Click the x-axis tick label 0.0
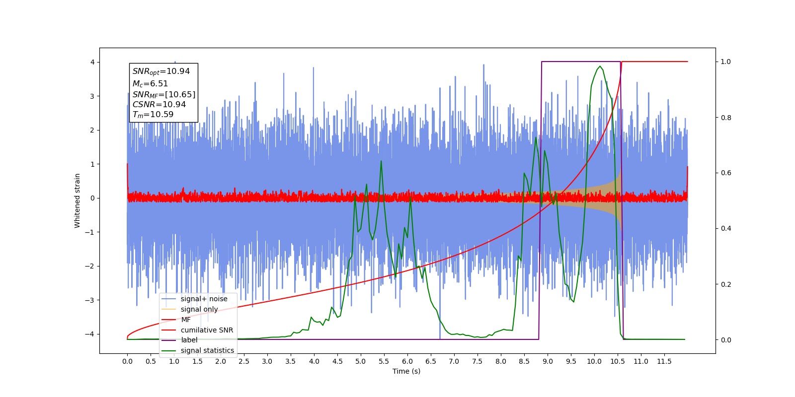Viewport: 795px width, 397px height. click(127, 361)
